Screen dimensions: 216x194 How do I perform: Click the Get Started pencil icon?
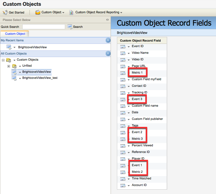[5, 12]
